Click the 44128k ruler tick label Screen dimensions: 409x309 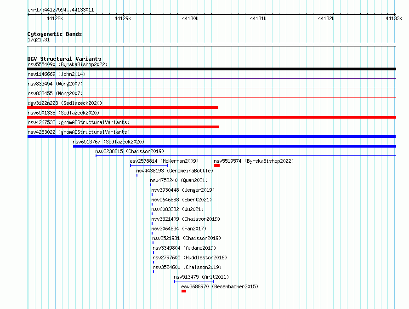pos(55,18)
